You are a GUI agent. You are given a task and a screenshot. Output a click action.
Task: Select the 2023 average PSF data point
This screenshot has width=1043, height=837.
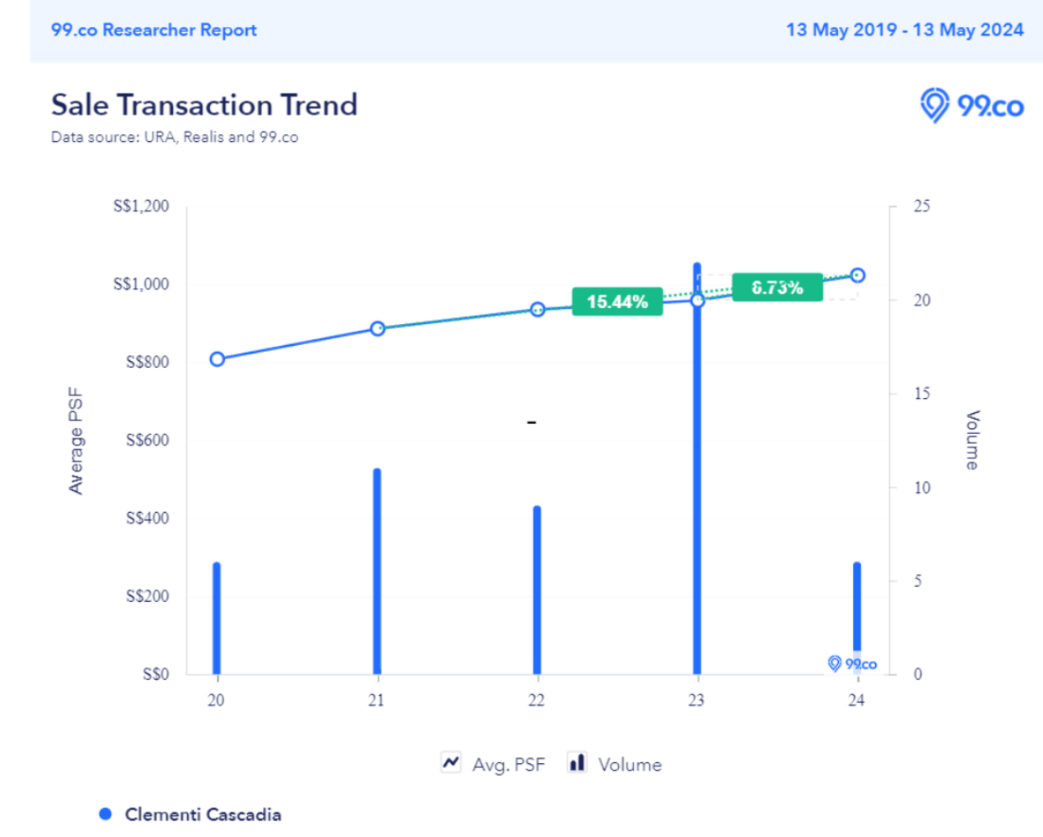point(698,300)
